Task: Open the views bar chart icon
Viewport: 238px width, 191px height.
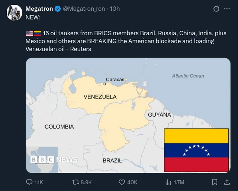Action: (168, 182)
